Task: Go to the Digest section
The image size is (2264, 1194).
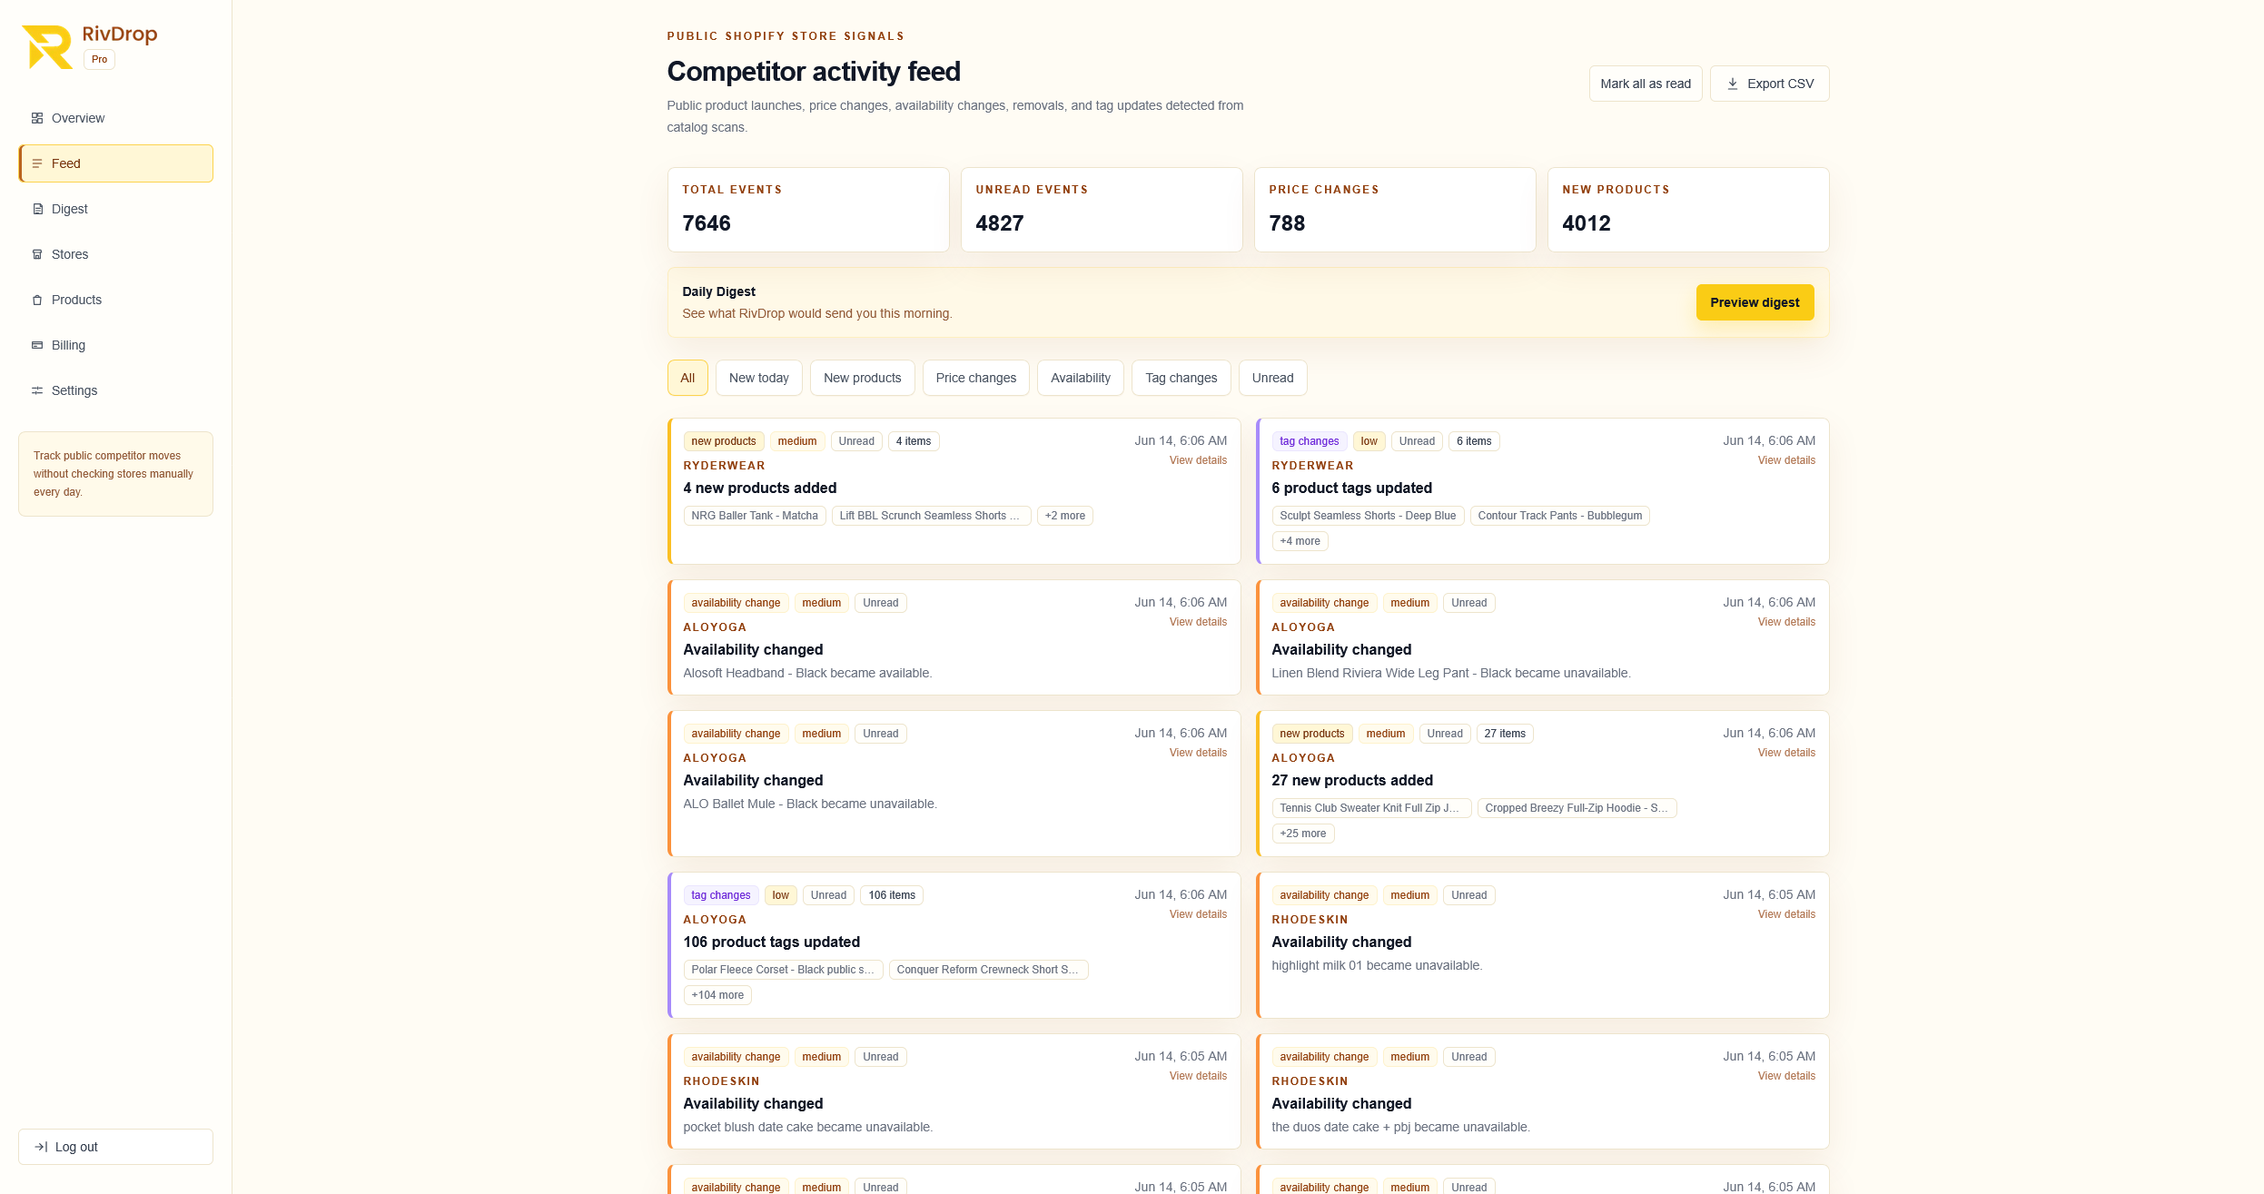Action: [115, 209]
